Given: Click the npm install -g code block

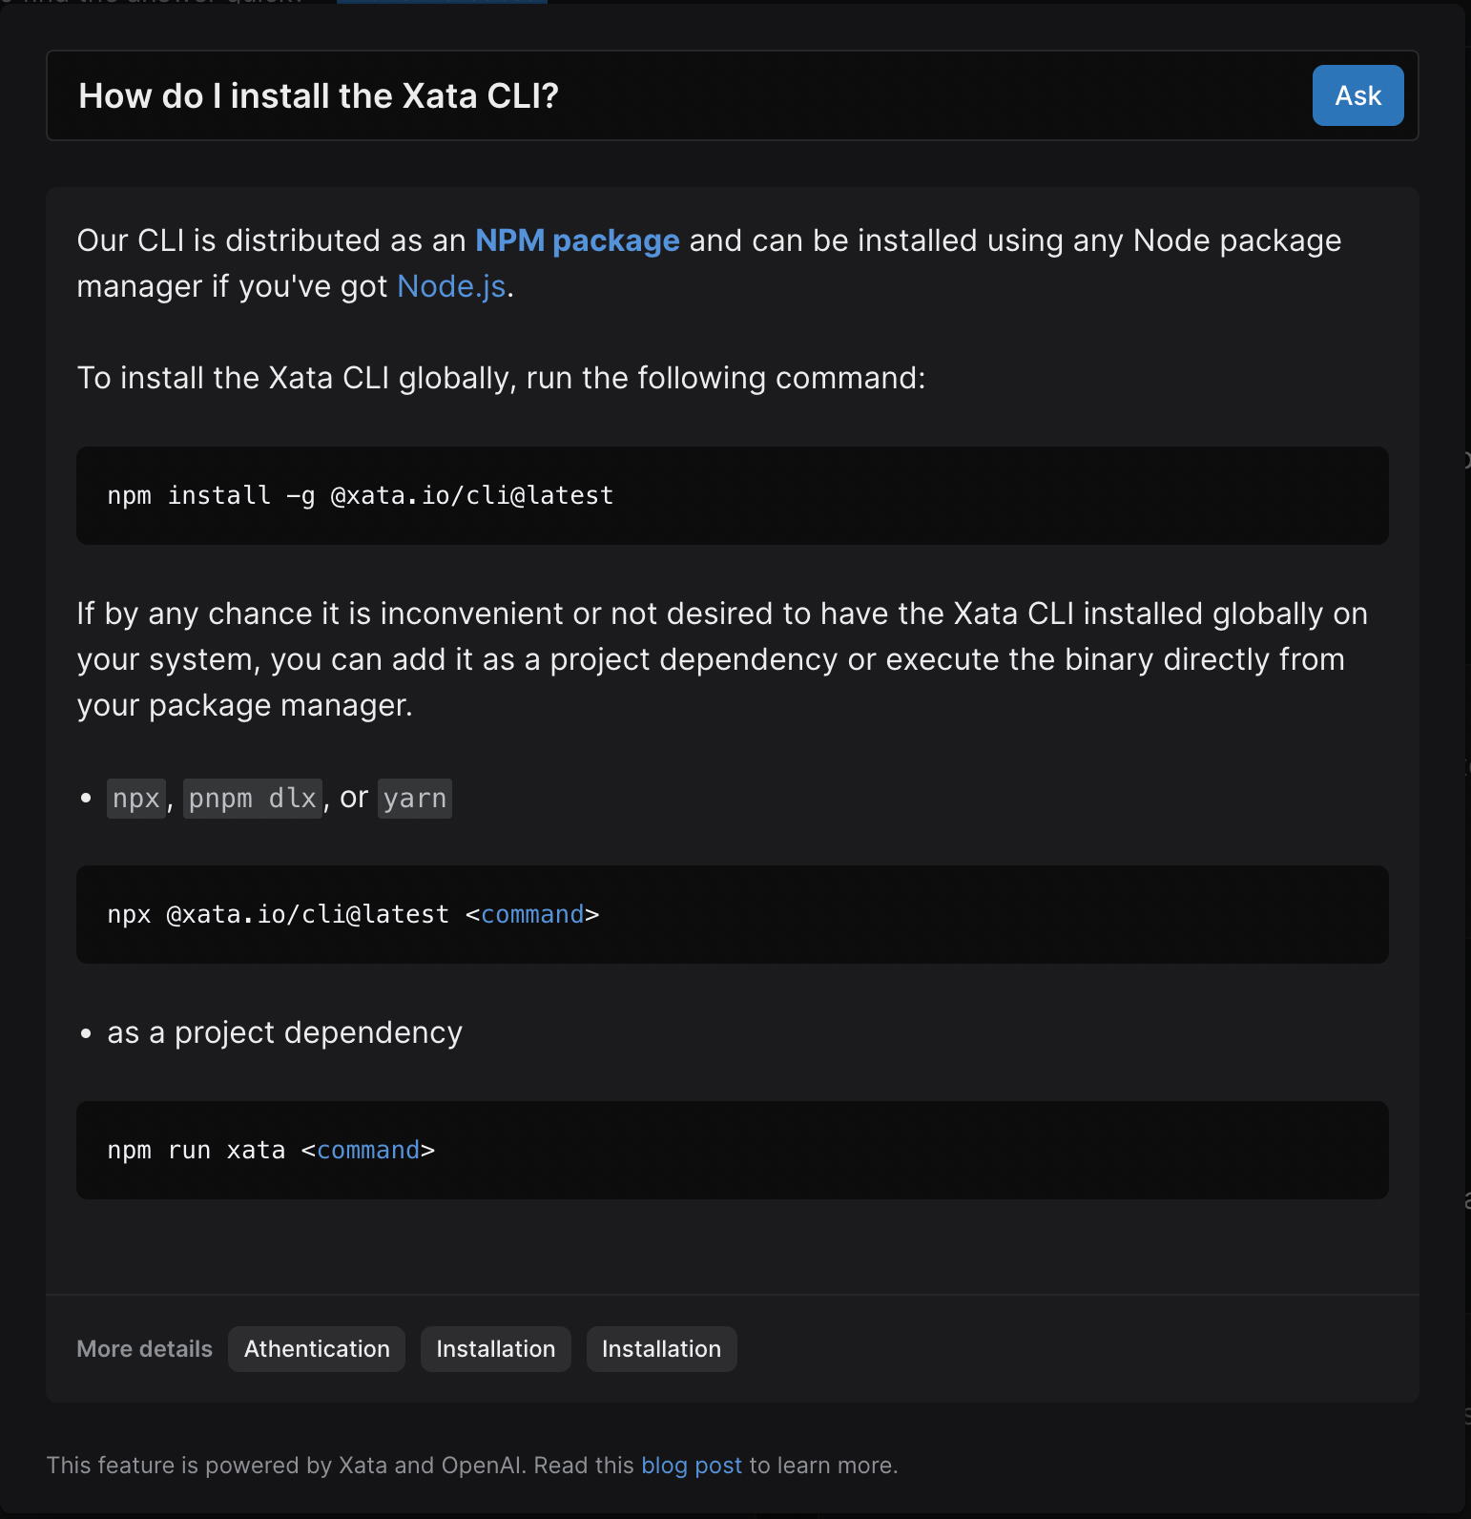Looking at the screenshot, I should pyautogui.click(x=732, y=496).
